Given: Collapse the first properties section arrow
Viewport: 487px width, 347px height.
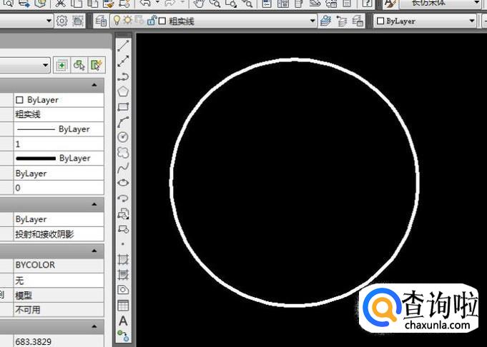Looking at the screenshot, I should (x=94, y=85).
